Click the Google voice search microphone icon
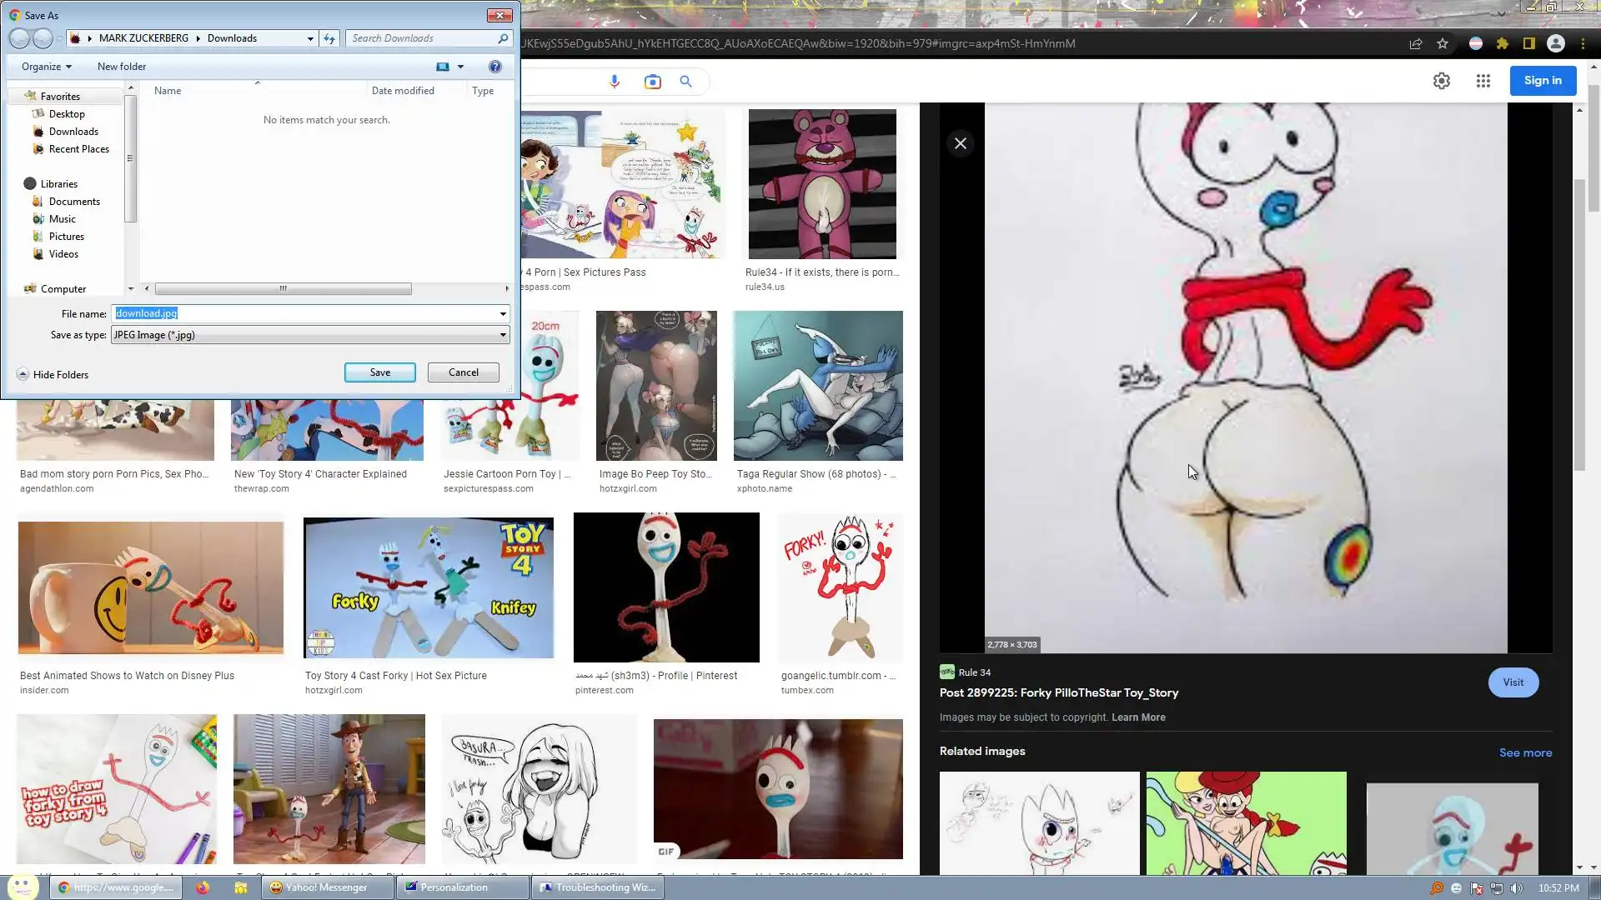The width and height of the screenshot is (1601, 900). (615, 81)
